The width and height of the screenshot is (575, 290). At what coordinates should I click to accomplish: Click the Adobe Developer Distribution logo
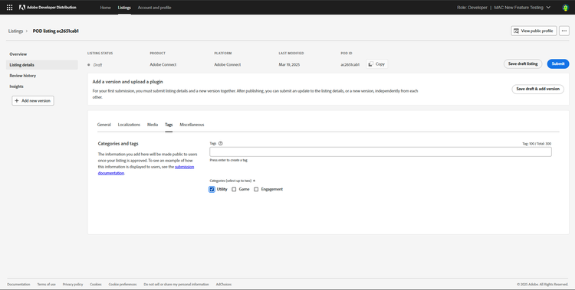(48, 8)
